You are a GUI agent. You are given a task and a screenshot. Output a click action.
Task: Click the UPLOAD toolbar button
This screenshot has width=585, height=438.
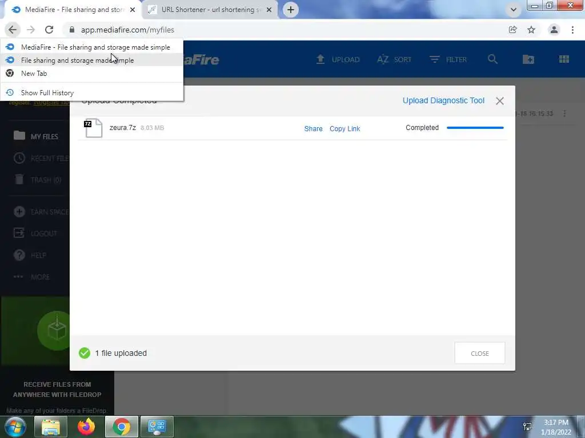point(338,59)
